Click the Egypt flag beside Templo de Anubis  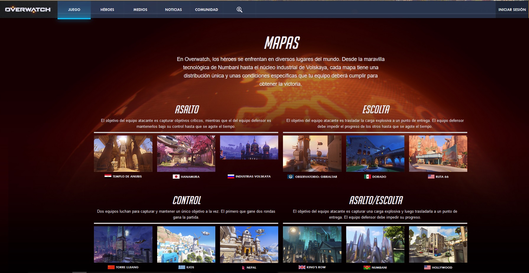pyautogui.click(x=108, y=176)
